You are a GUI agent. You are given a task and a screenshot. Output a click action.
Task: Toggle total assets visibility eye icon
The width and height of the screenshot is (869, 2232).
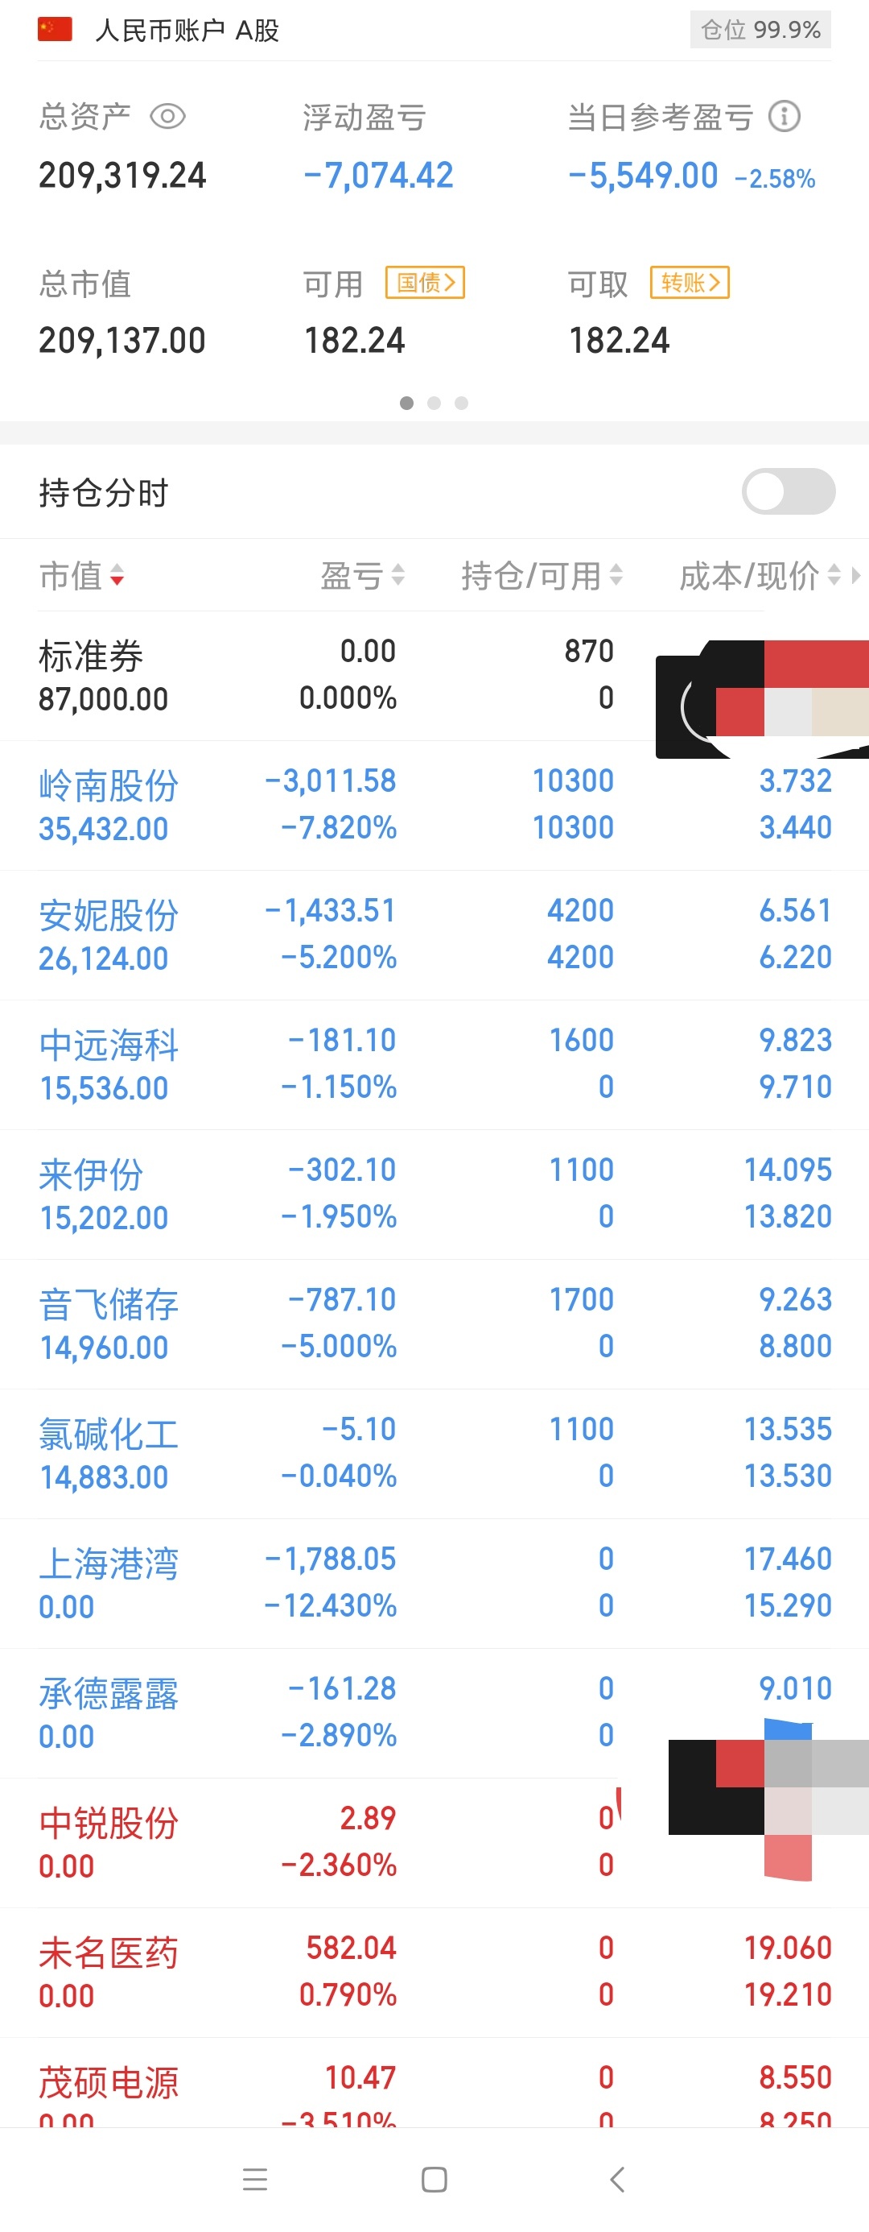point(168,116)
